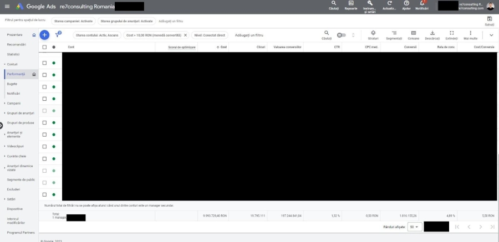Open the Căutați search icon in header

point(334,3)
